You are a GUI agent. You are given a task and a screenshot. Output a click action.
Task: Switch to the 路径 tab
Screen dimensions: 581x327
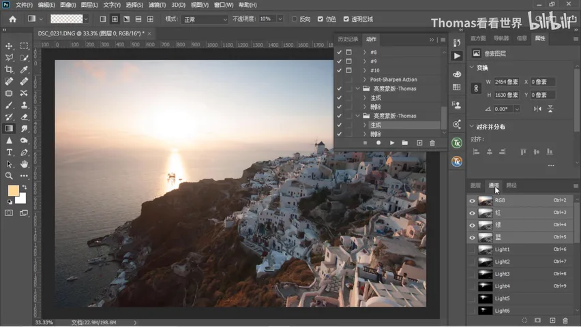click(511, 185)
